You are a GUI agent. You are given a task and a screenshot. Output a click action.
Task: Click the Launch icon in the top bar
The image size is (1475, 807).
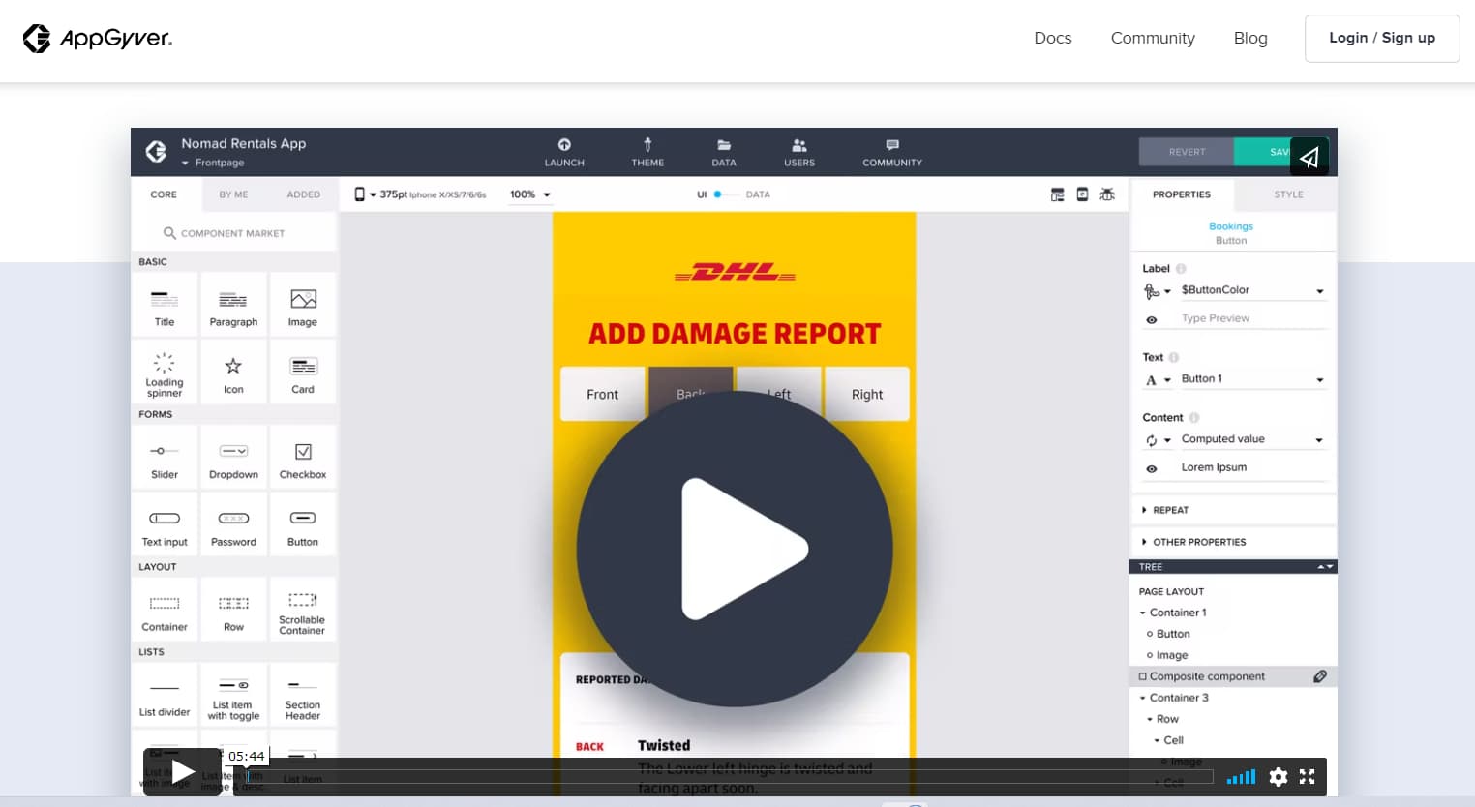(564, 146)
